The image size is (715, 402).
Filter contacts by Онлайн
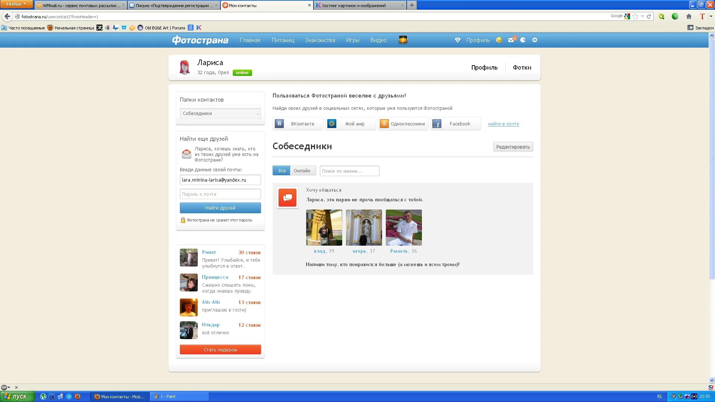pos(302,171)
